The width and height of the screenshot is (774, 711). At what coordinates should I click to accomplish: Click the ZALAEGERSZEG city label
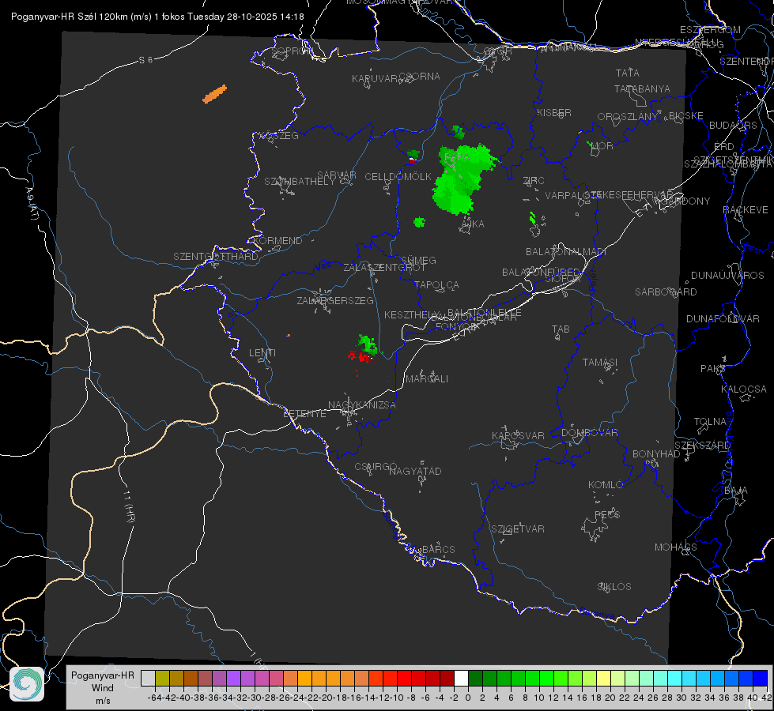coord(335,300)
